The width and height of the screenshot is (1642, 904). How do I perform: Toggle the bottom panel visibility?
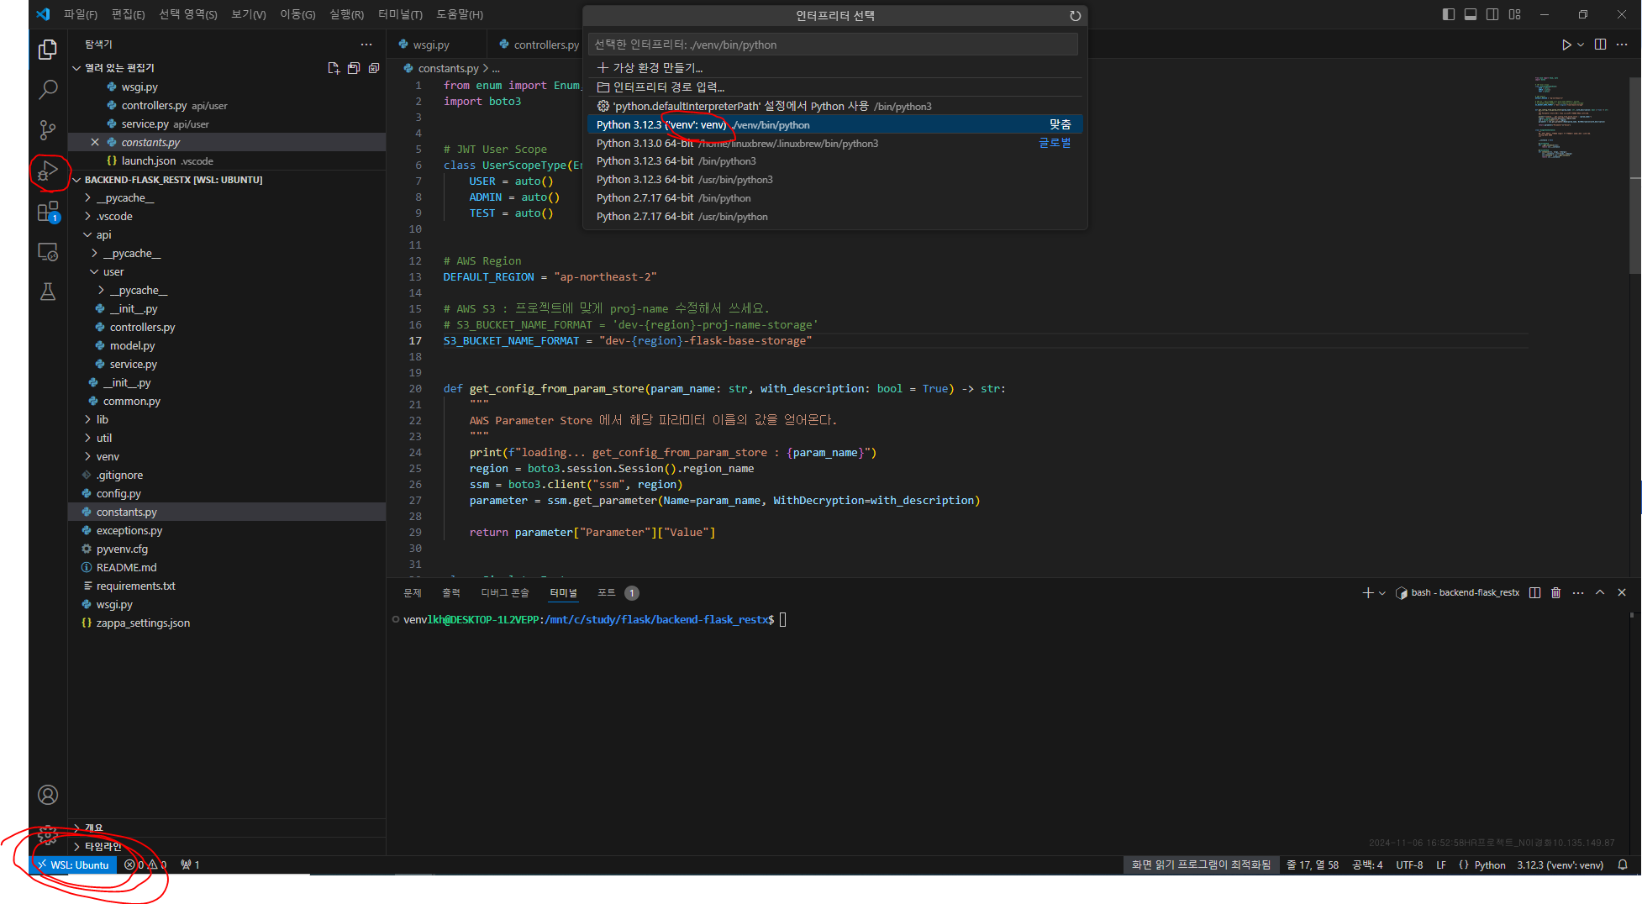coord(1471,14)
